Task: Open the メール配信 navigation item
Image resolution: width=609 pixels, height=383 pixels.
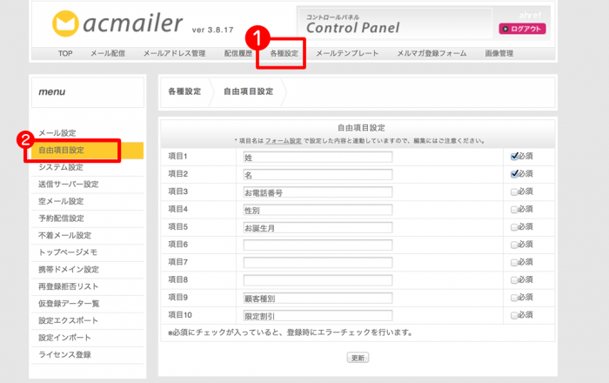Action: tap(108, 53)
